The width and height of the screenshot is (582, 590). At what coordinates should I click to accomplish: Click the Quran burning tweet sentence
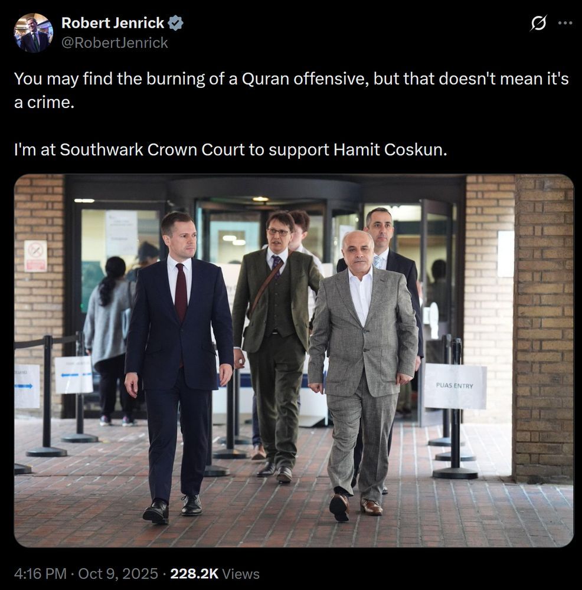[x=291, y=90]
